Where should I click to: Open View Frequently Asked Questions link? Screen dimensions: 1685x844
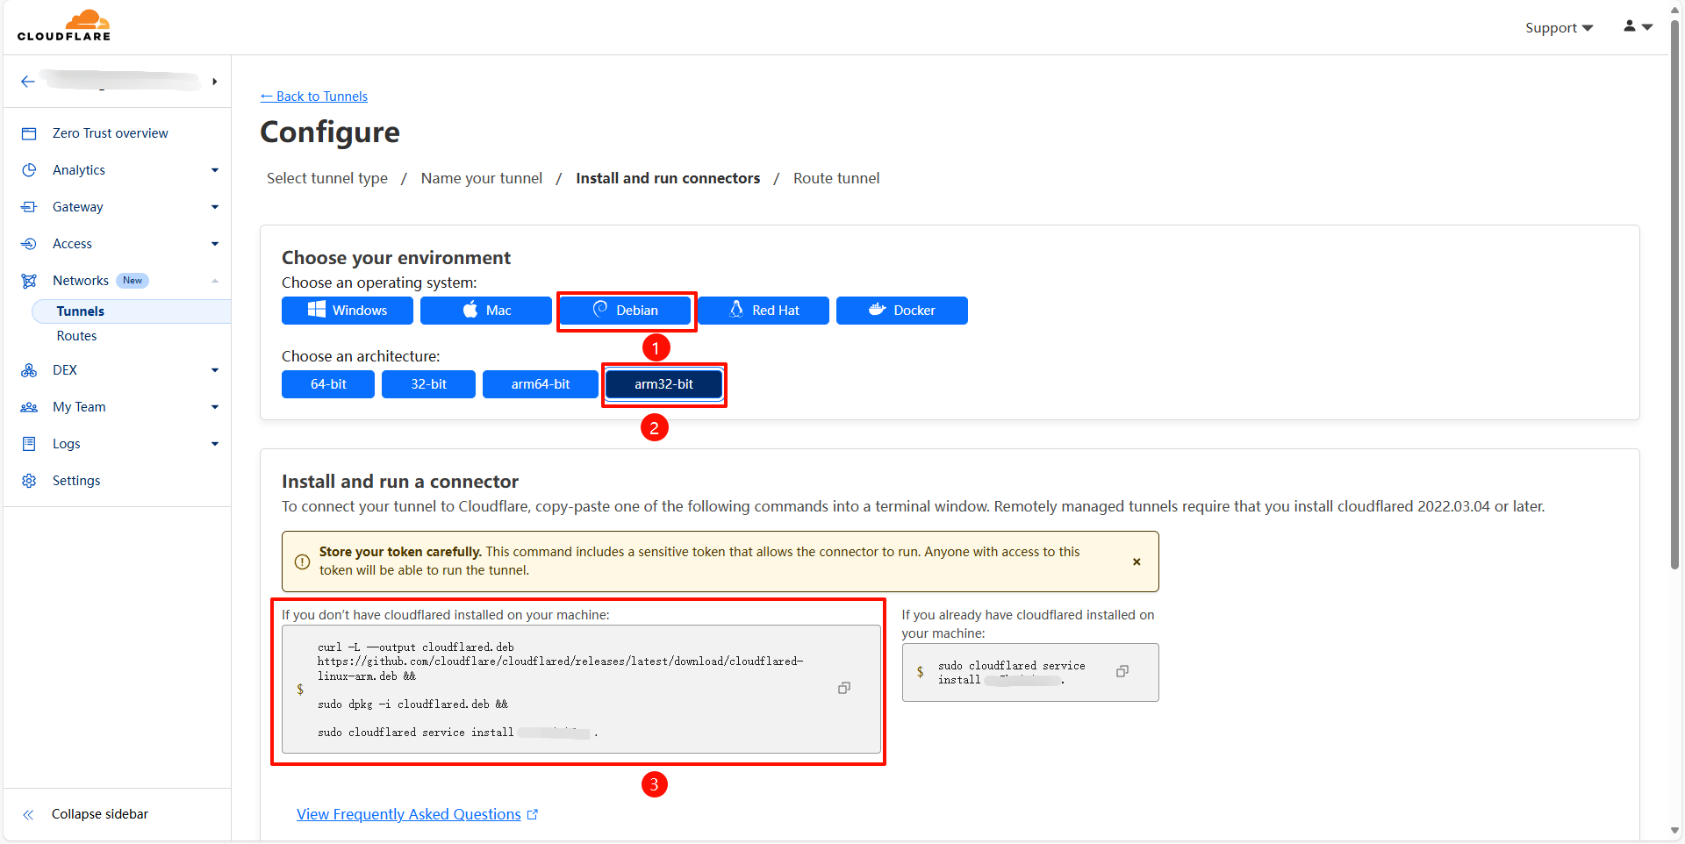tap(409, 814)
